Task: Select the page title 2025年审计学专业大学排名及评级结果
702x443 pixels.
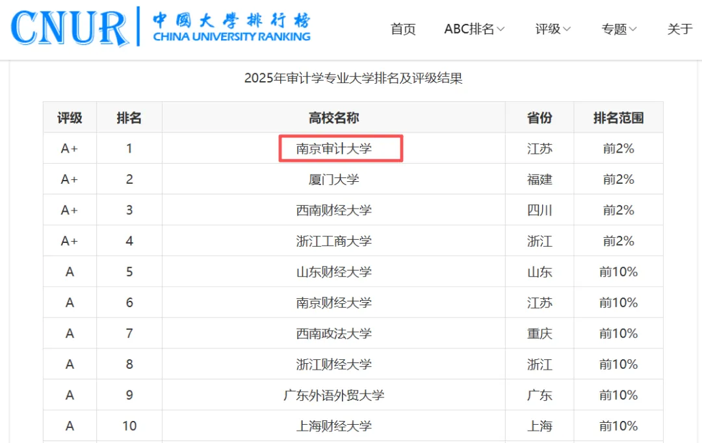Action: click(x=353, y=79)
